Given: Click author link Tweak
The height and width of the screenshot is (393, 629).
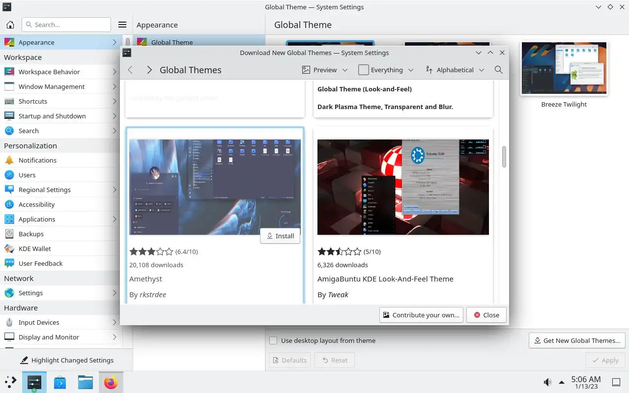Looking at the screenshot, I should (x=338, y=295).
